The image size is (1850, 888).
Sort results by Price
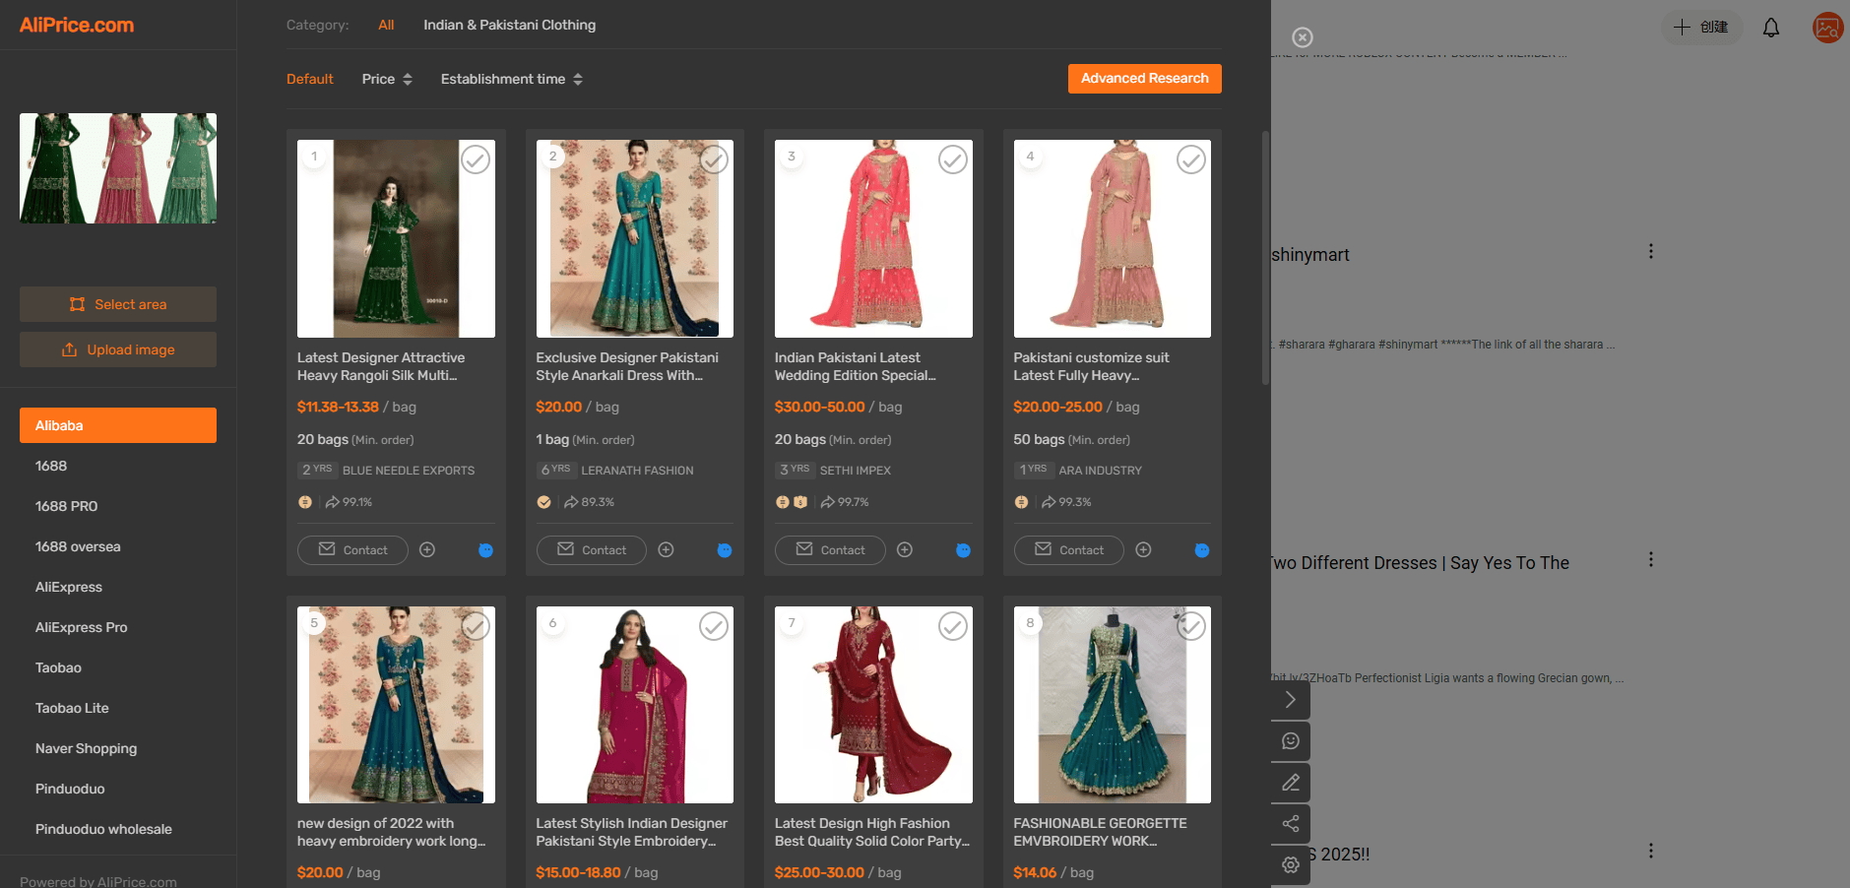pyautogui.click(x=387, y=79)
